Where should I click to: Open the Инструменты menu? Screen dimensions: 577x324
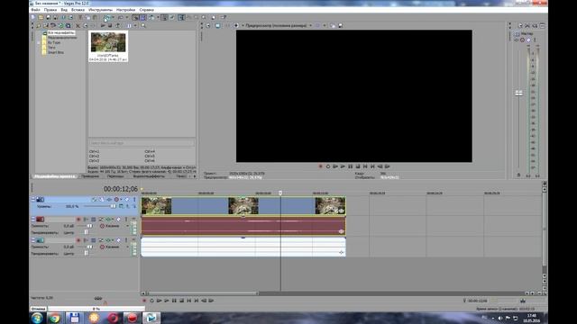pyautogui.click(x=100, y=10)
